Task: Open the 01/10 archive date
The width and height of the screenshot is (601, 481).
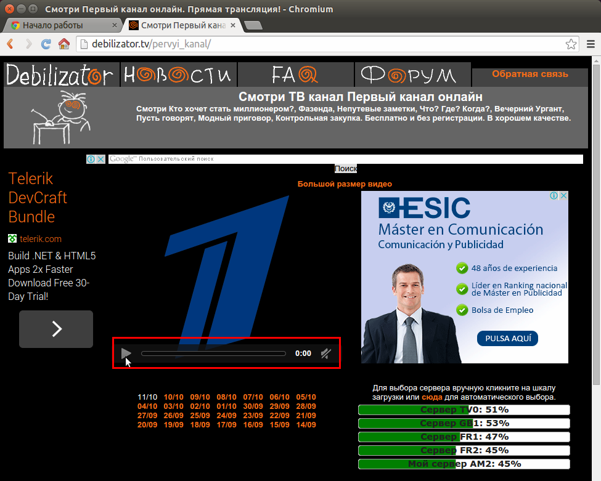Action: point(226,406)
